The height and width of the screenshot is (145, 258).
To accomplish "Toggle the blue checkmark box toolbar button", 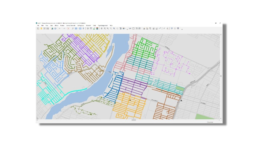I will (x=76, y=28).
